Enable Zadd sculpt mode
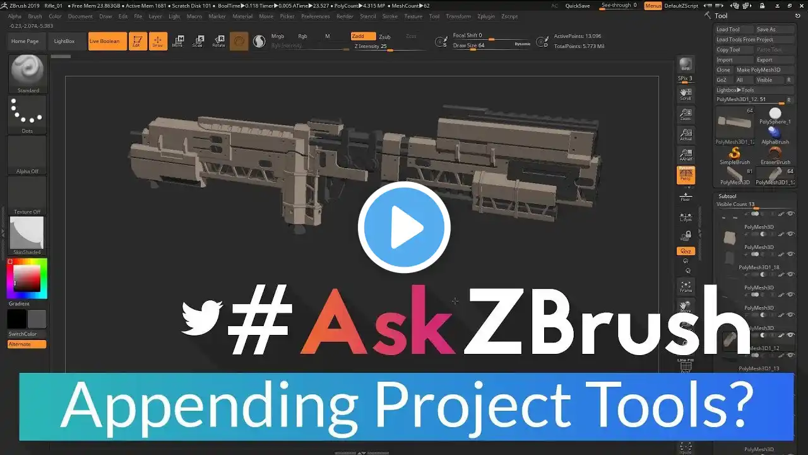The image size is (808, 455). point(363,36)
